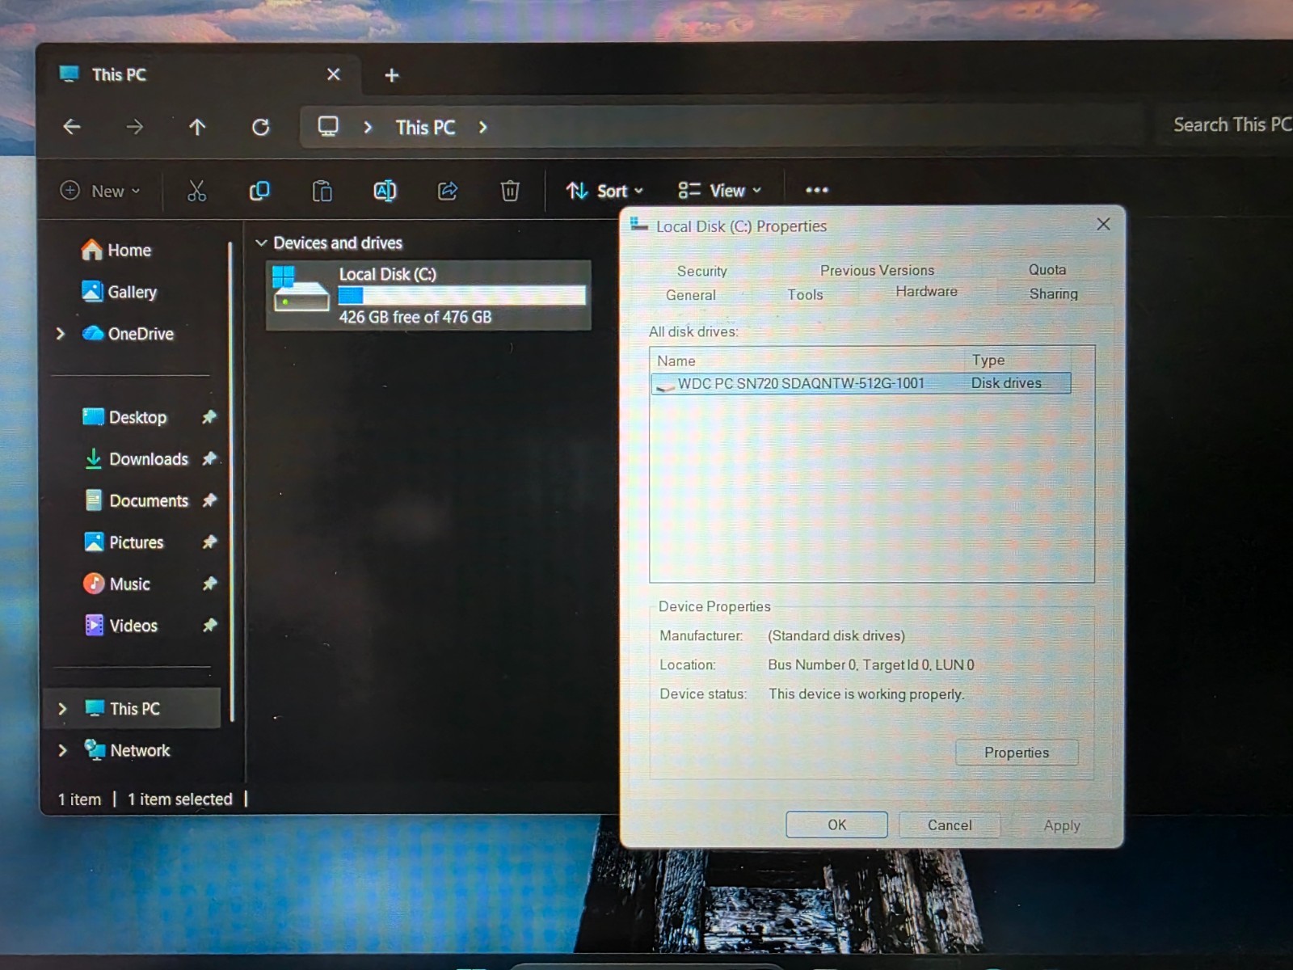Open the See more ellipsis menu
This screenshot has height=970, width=1293.
(817, 190)
